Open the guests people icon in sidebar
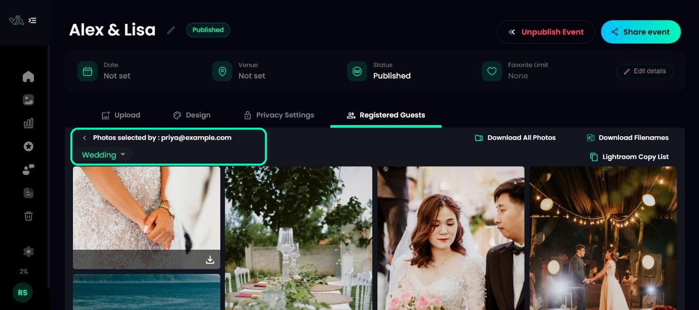 (x=28, y=170)
